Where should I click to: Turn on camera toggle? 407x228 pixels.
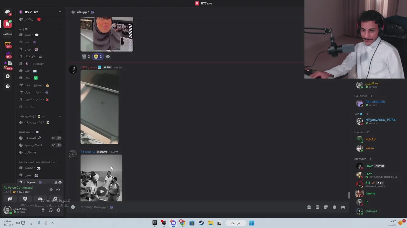click(10, 199)
